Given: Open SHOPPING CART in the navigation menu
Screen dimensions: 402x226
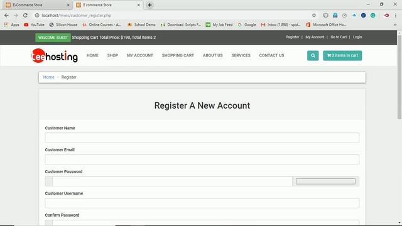Looking at the screenshot, I should (x=178, y=55).
